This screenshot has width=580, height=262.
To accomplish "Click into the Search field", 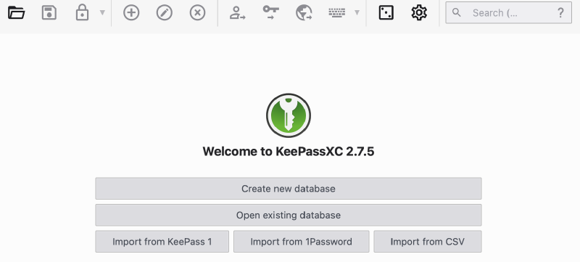I will [509, 13].
